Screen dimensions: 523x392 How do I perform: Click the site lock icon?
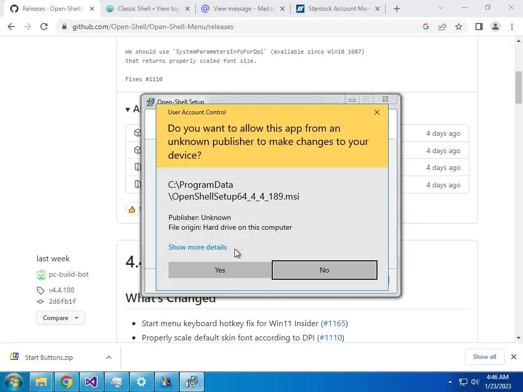coord(64,27)
